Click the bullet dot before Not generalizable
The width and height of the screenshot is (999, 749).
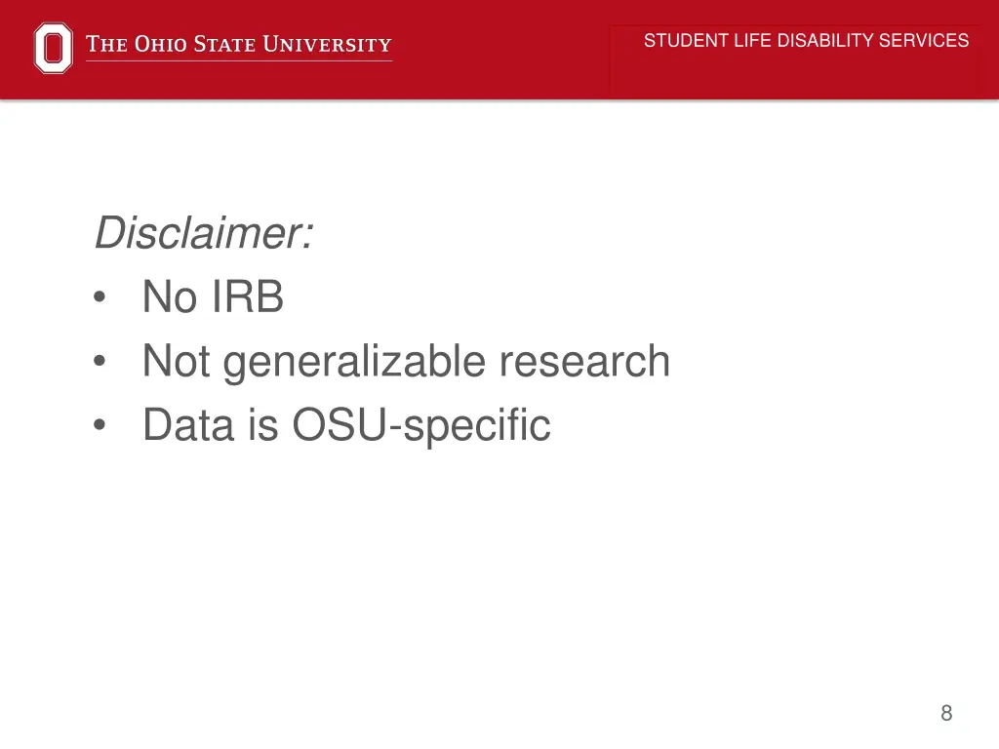pos(100,361)
